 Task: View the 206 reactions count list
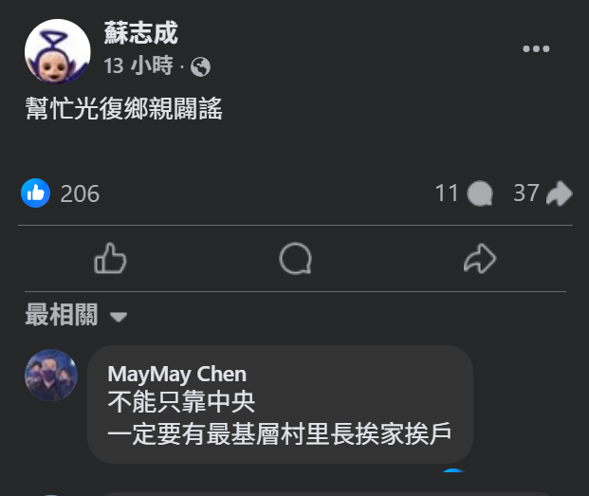click(80, 193)
